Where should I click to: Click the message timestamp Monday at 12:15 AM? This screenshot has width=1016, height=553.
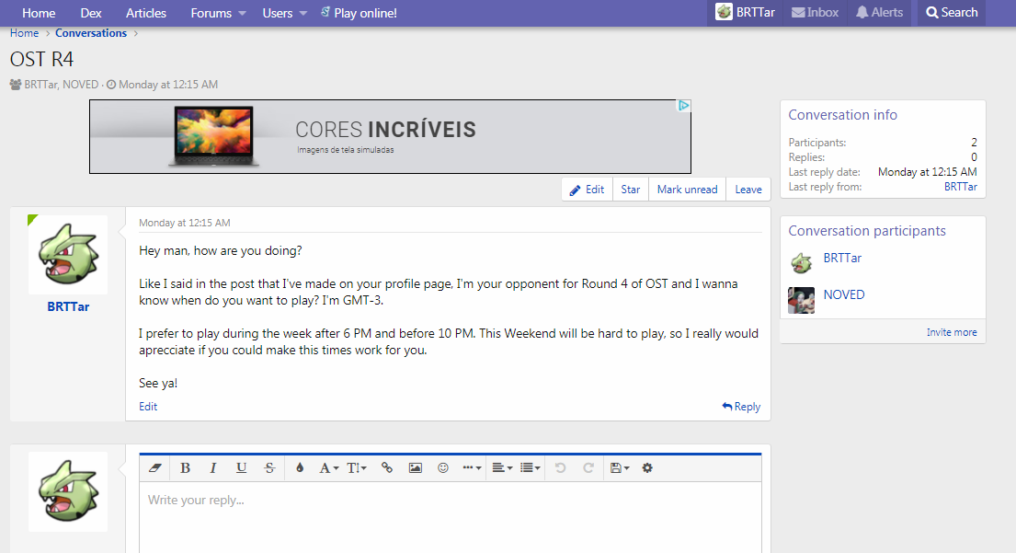click(184, 223)
